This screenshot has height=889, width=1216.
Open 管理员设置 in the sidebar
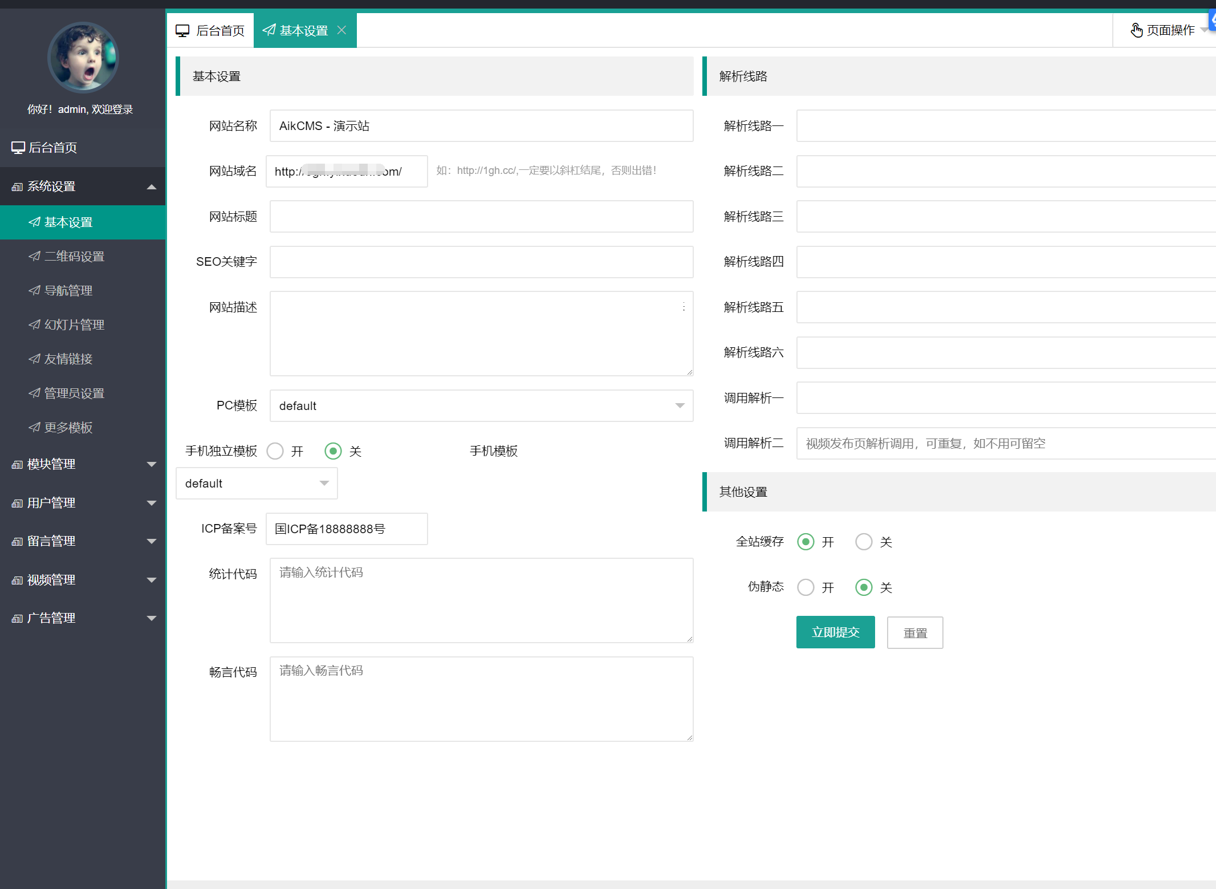74,393
